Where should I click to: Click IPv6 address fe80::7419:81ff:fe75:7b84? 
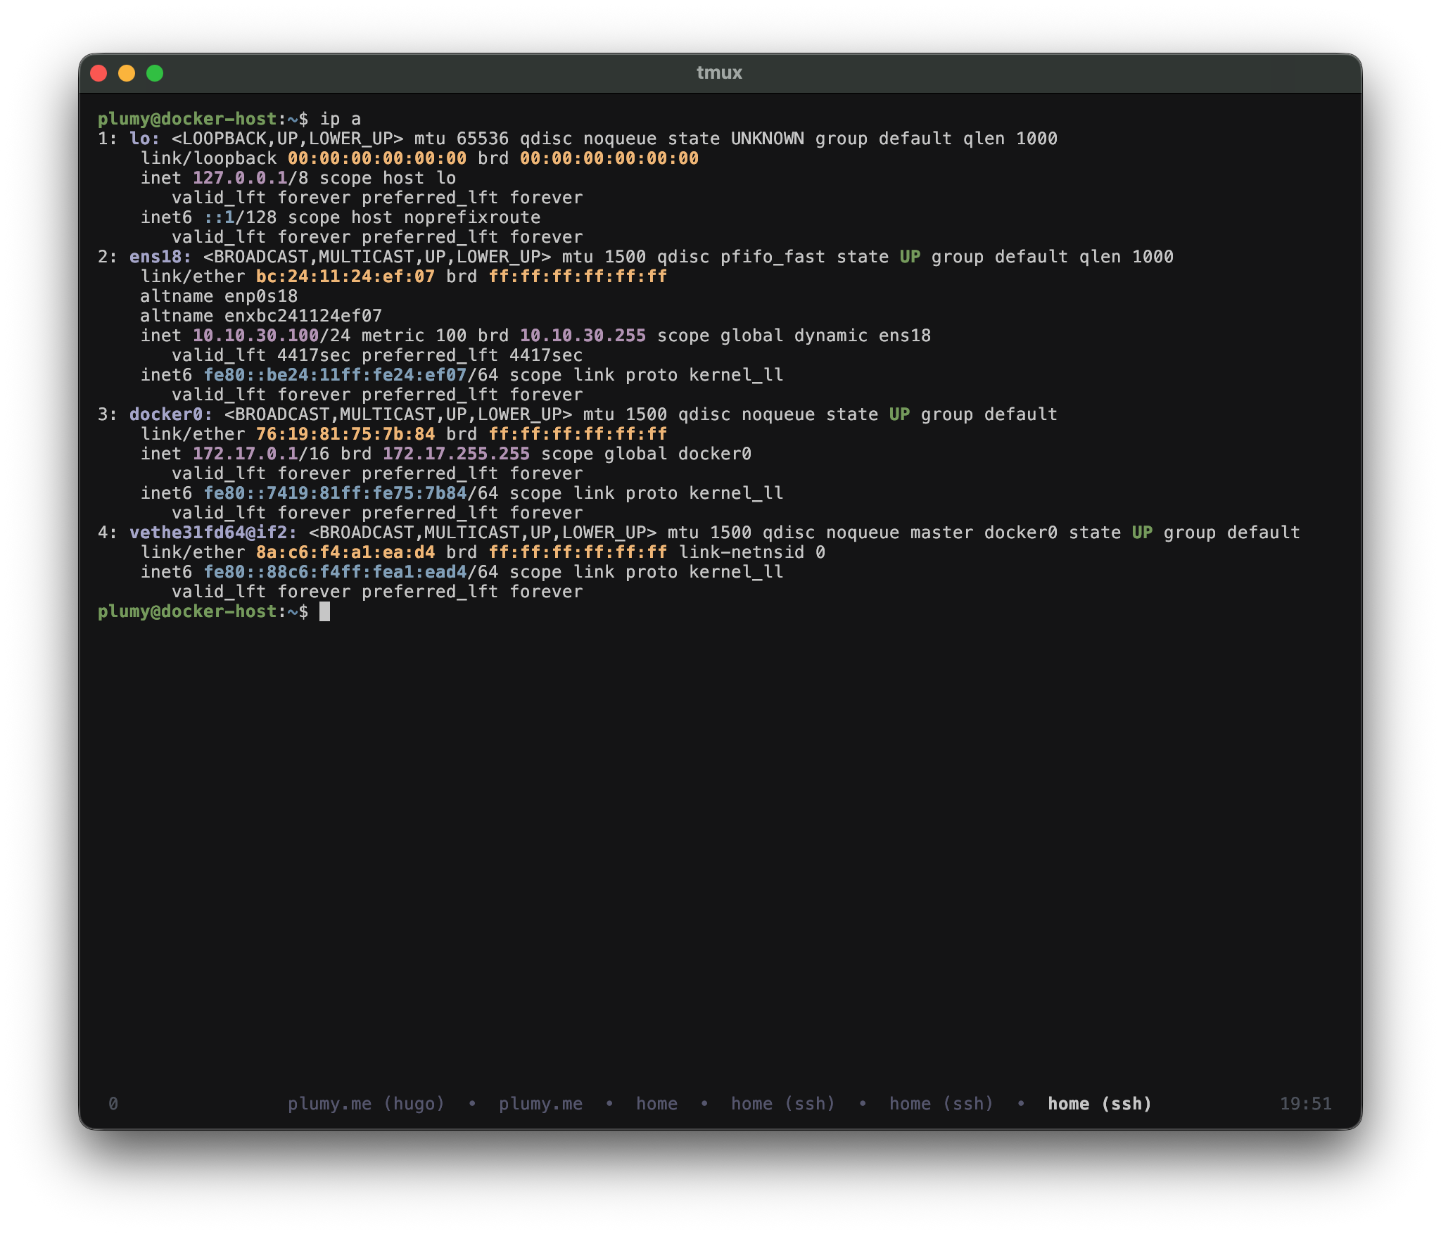click(335, 493)
